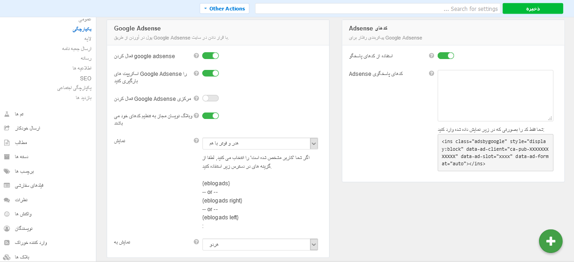This screenshot has height=262, width=574.
Task: Select اطلاعیه ها in the settings submenu
Action: coord(82,68)
